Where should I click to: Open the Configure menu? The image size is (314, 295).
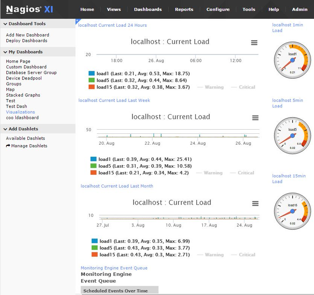point(218,9)
